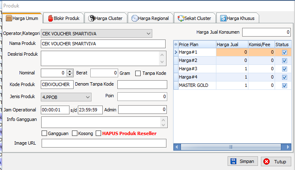Click the Deskrisi Produk scroll down arrow
This screenshot has height=170, width=295.
[162, 62]
